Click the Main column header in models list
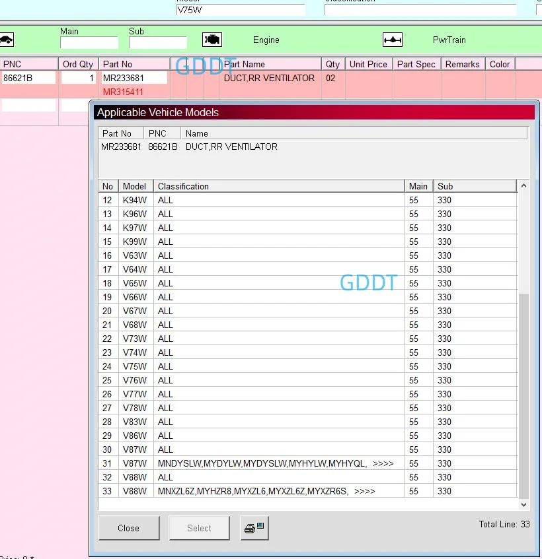 point(419,187)
